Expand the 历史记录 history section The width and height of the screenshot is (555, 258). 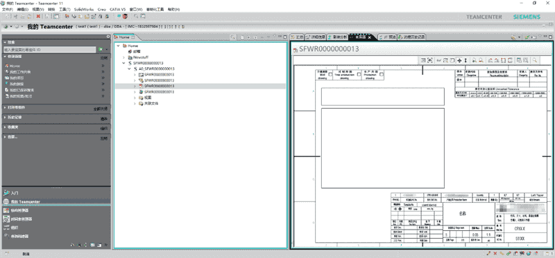click(5, 117)
